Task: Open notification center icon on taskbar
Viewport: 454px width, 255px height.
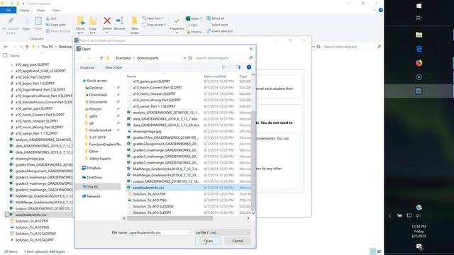Action: tap(419, 246)
